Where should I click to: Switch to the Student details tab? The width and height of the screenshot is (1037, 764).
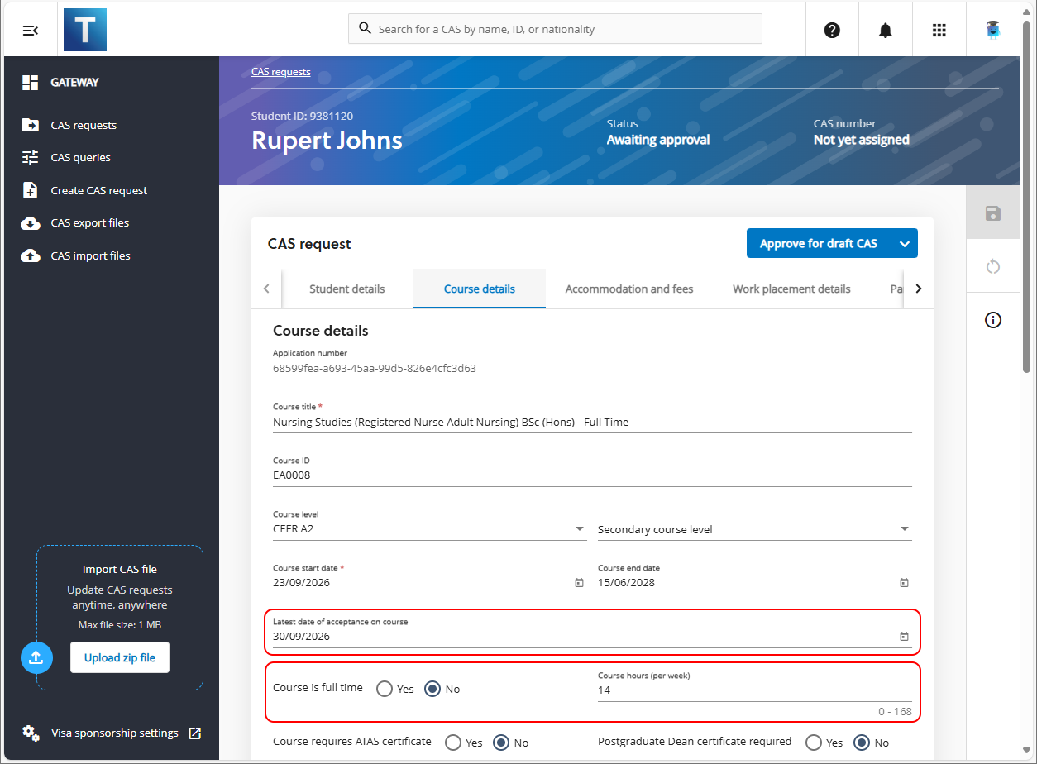pos(346,289)
